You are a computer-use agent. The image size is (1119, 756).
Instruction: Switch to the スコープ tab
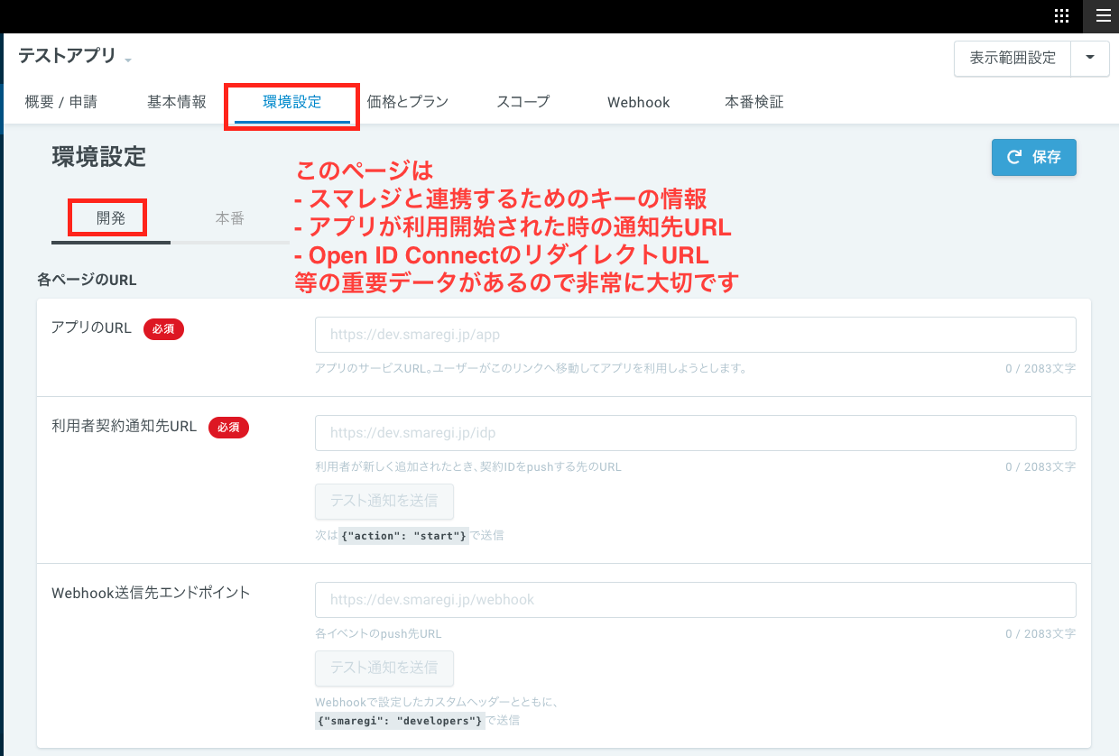(524, 102)
